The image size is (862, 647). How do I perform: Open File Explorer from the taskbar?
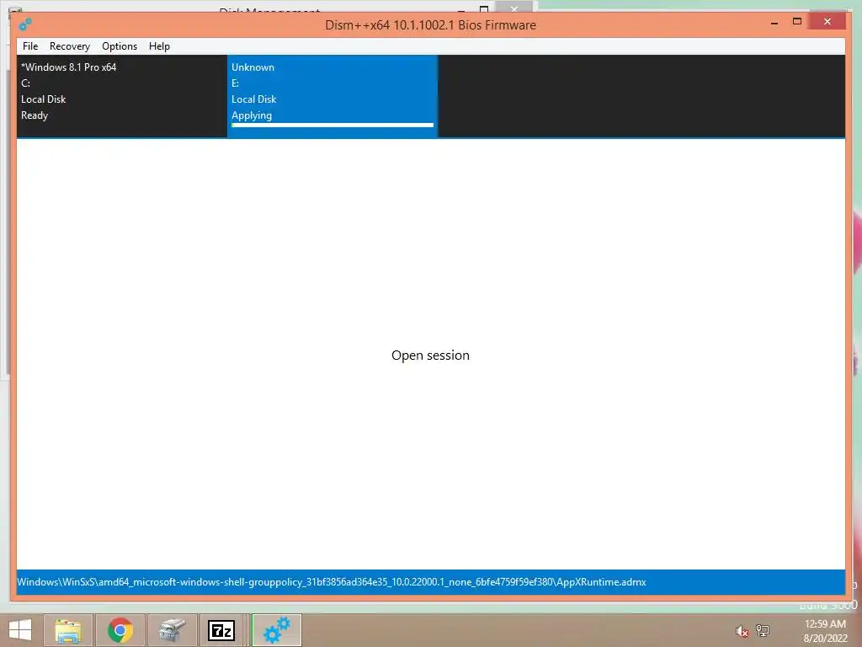(x=68, y=630)
